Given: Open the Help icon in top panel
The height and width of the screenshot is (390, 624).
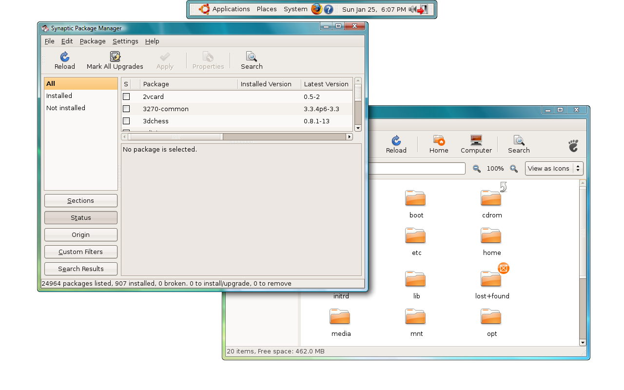Looking at the screenshot, I should coord(329,9).
